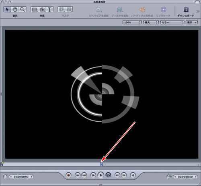
Task: Click the particle emitter creation icon
Action: [142, 10]
